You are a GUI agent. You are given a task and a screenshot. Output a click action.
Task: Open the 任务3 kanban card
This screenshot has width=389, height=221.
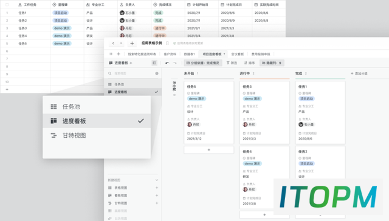click(x=264, y=112)
